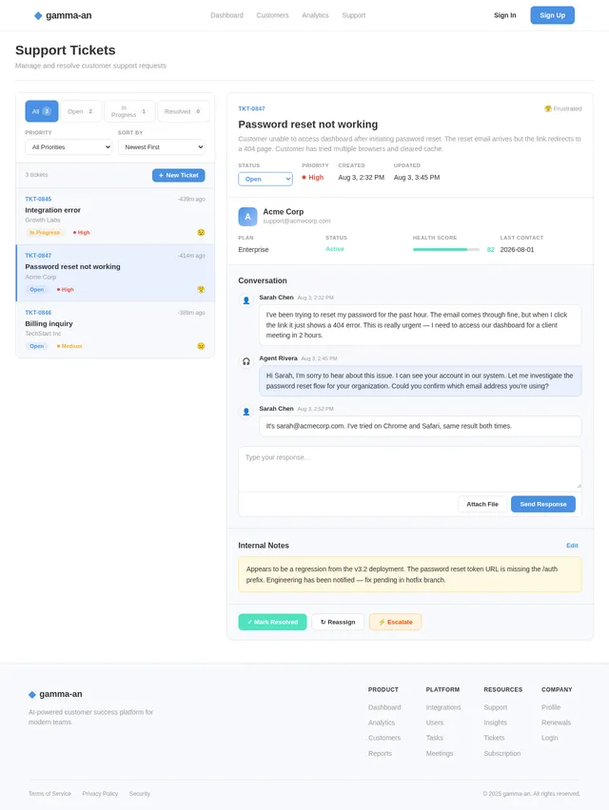The width and height of the screenshot is (609, 810).
Task: Click the '3 tickets' count text
Action: [36, 175]
